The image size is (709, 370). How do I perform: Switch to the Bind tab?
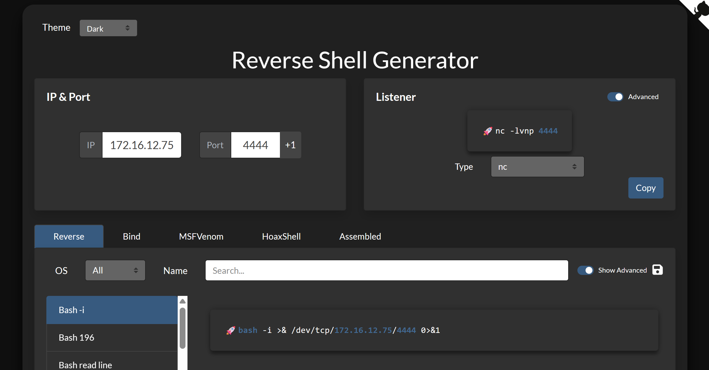tap(132, 236)
